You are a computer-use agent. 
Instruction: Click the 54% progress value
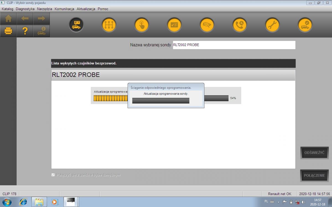pyautogui.click(x=233, y=98)
